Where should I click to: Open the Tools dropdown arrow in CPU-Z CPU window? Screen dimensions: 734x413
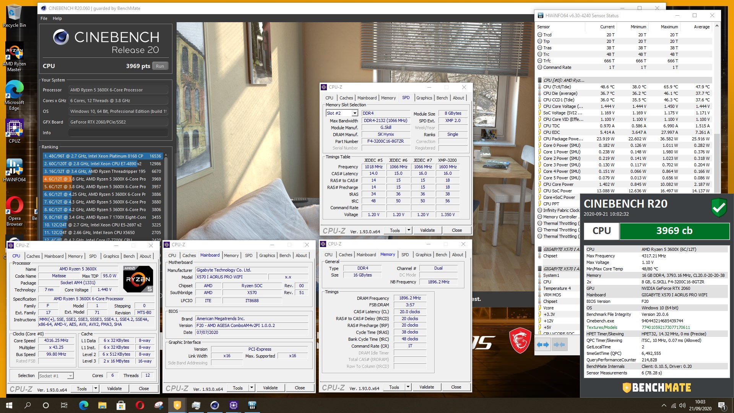pyautogui.click(x=96, y=389)
